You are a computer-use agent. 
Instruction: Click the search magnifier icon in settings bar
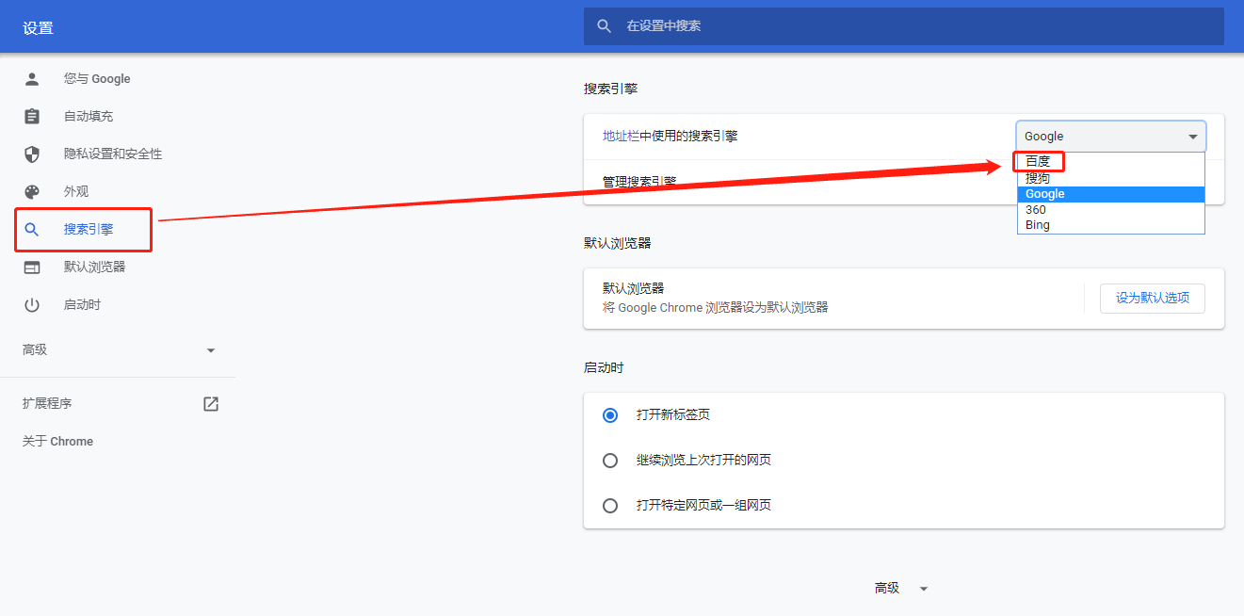(x=605, y=26)
